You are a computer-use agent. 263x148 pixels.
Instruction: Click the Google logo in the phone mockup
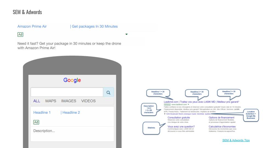[x=72, y=80]
